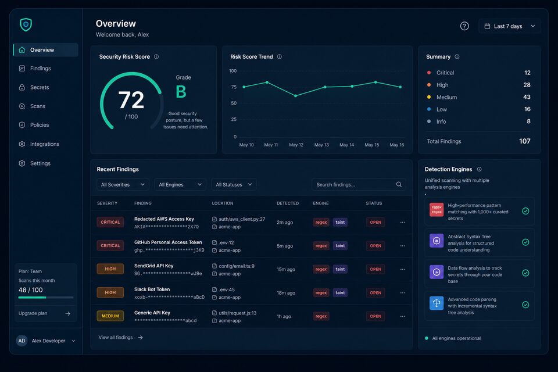Click the Advanced code parsing engine icon
The height and width of the screenshot is (372, 558).
437,303
